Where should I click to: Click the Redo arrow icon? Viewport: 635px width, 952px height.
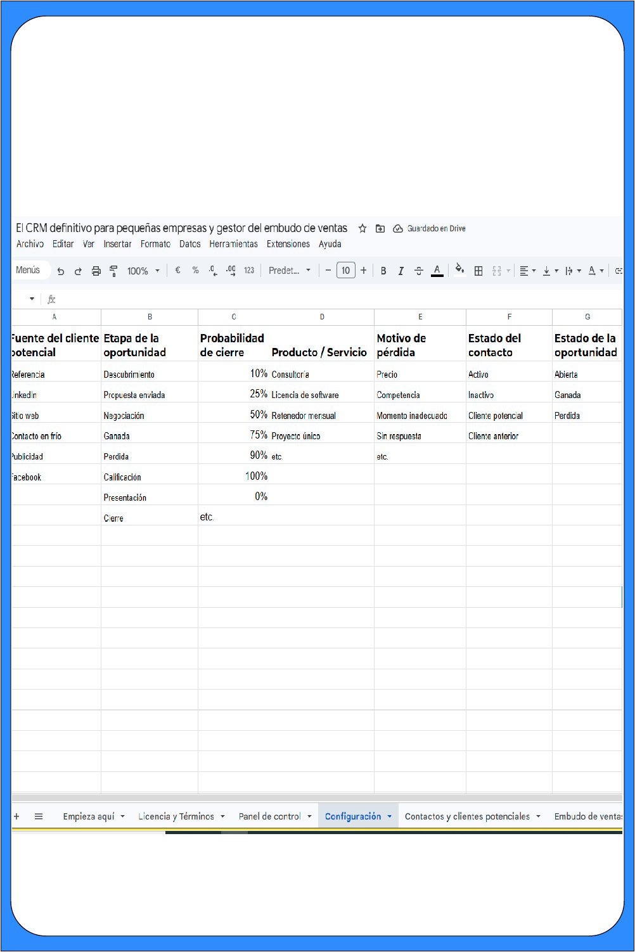click(x=78, y=271)
